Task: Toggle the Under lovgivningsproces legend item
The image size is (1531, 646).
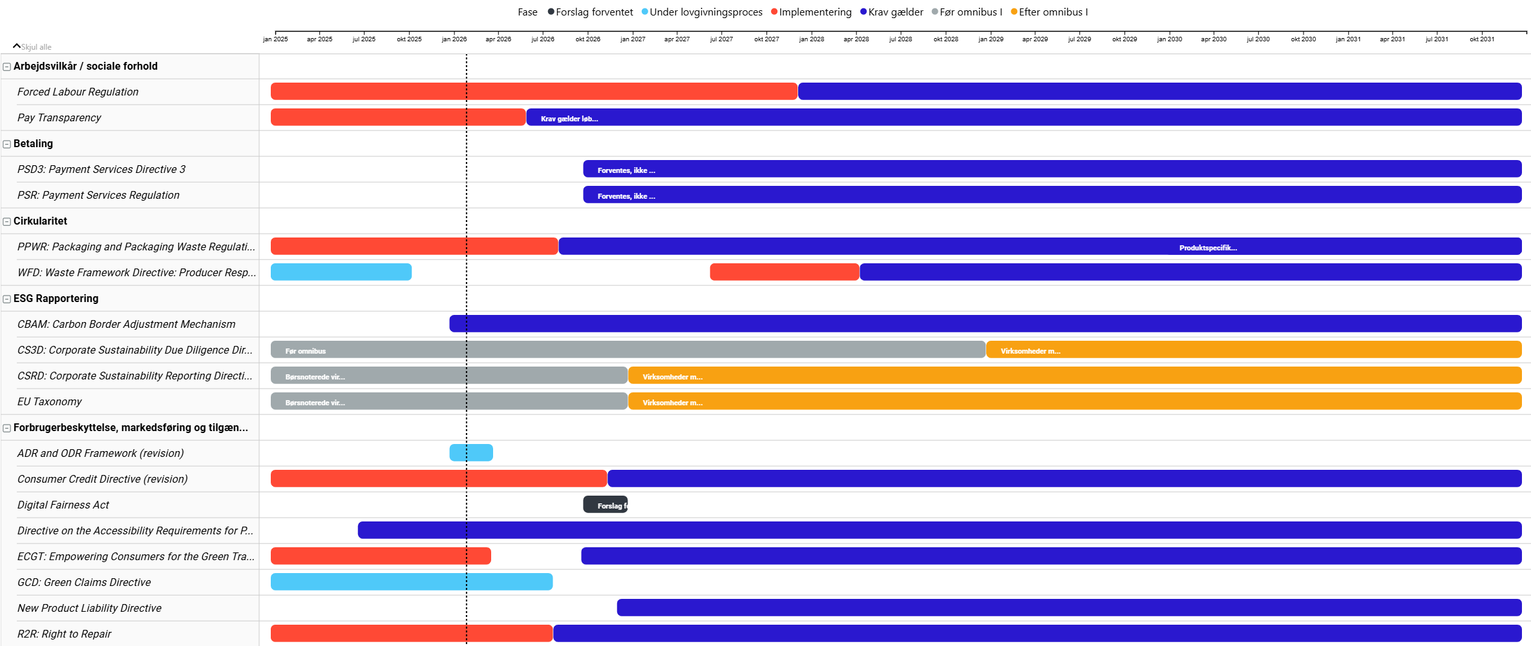Action: [x=702, y=12]
